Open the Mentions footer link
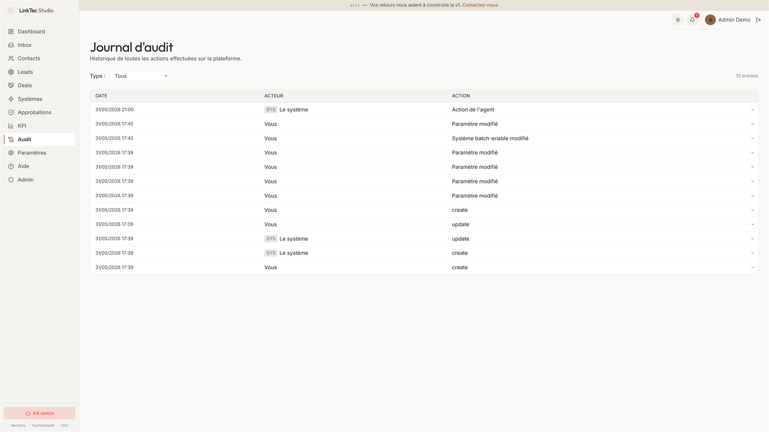Screen dimensions: 769x432 pos(18,426)
